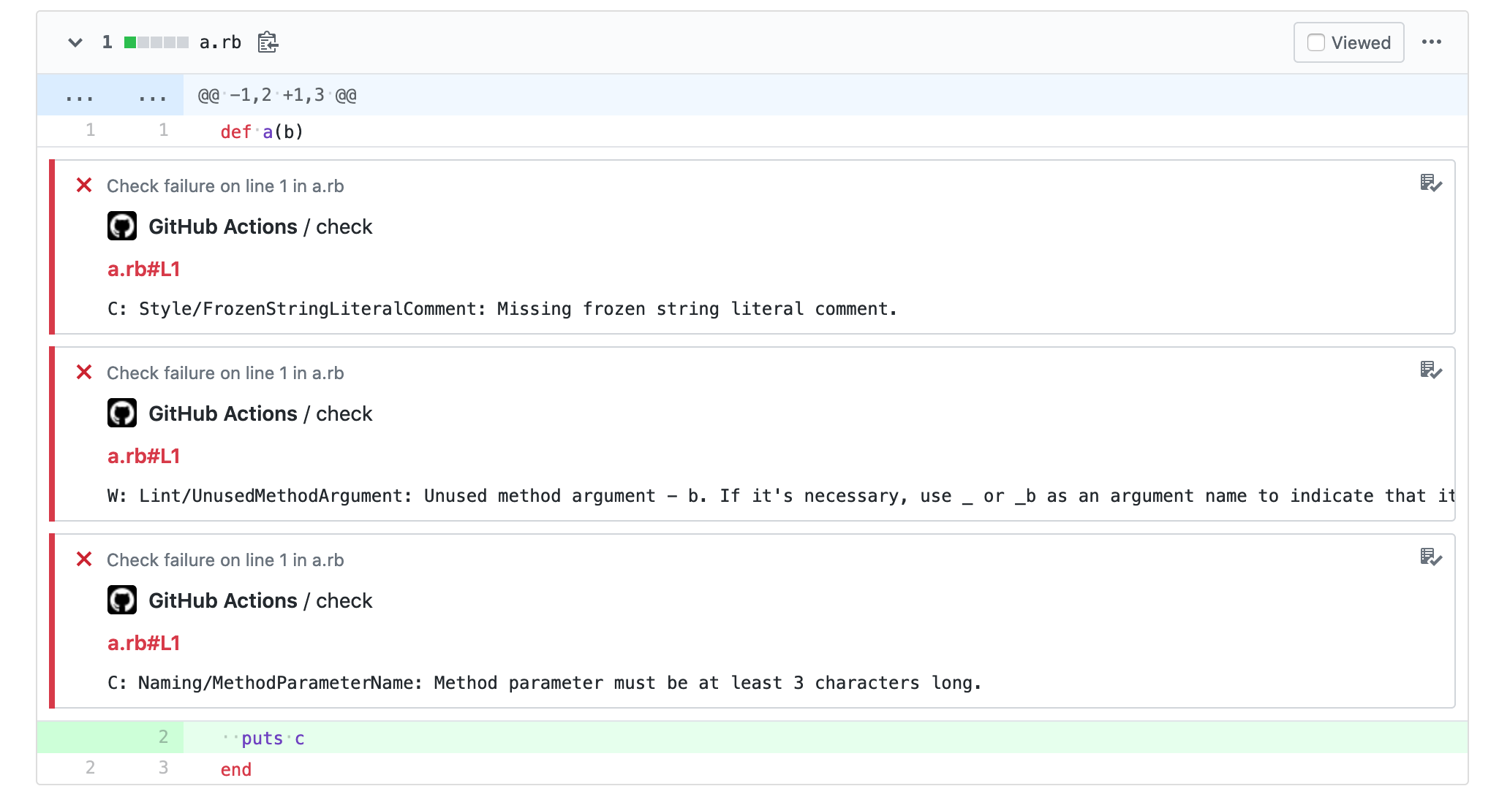Collapse the a.rb diff with the chevron
The width and height of the screenshot is (1499, 805).
[x=75, y=42]
